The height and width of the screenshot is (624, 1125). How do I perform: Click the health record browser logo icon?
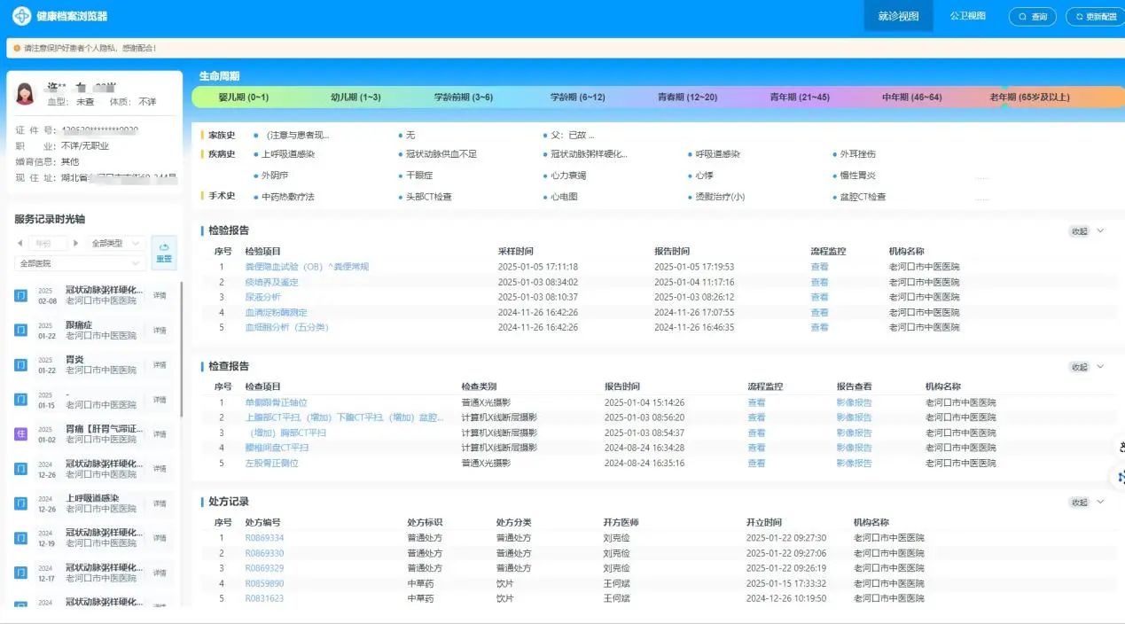tap(21, 16)
